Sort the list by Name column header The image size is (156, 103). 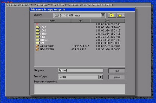(x=53, y=21)
